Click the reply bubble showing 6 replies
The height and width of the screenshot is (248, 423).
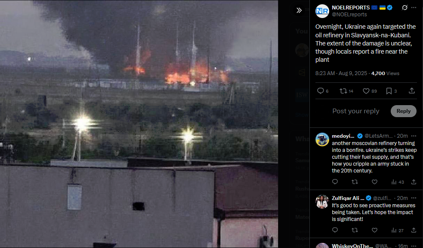(x=323, y=91)
